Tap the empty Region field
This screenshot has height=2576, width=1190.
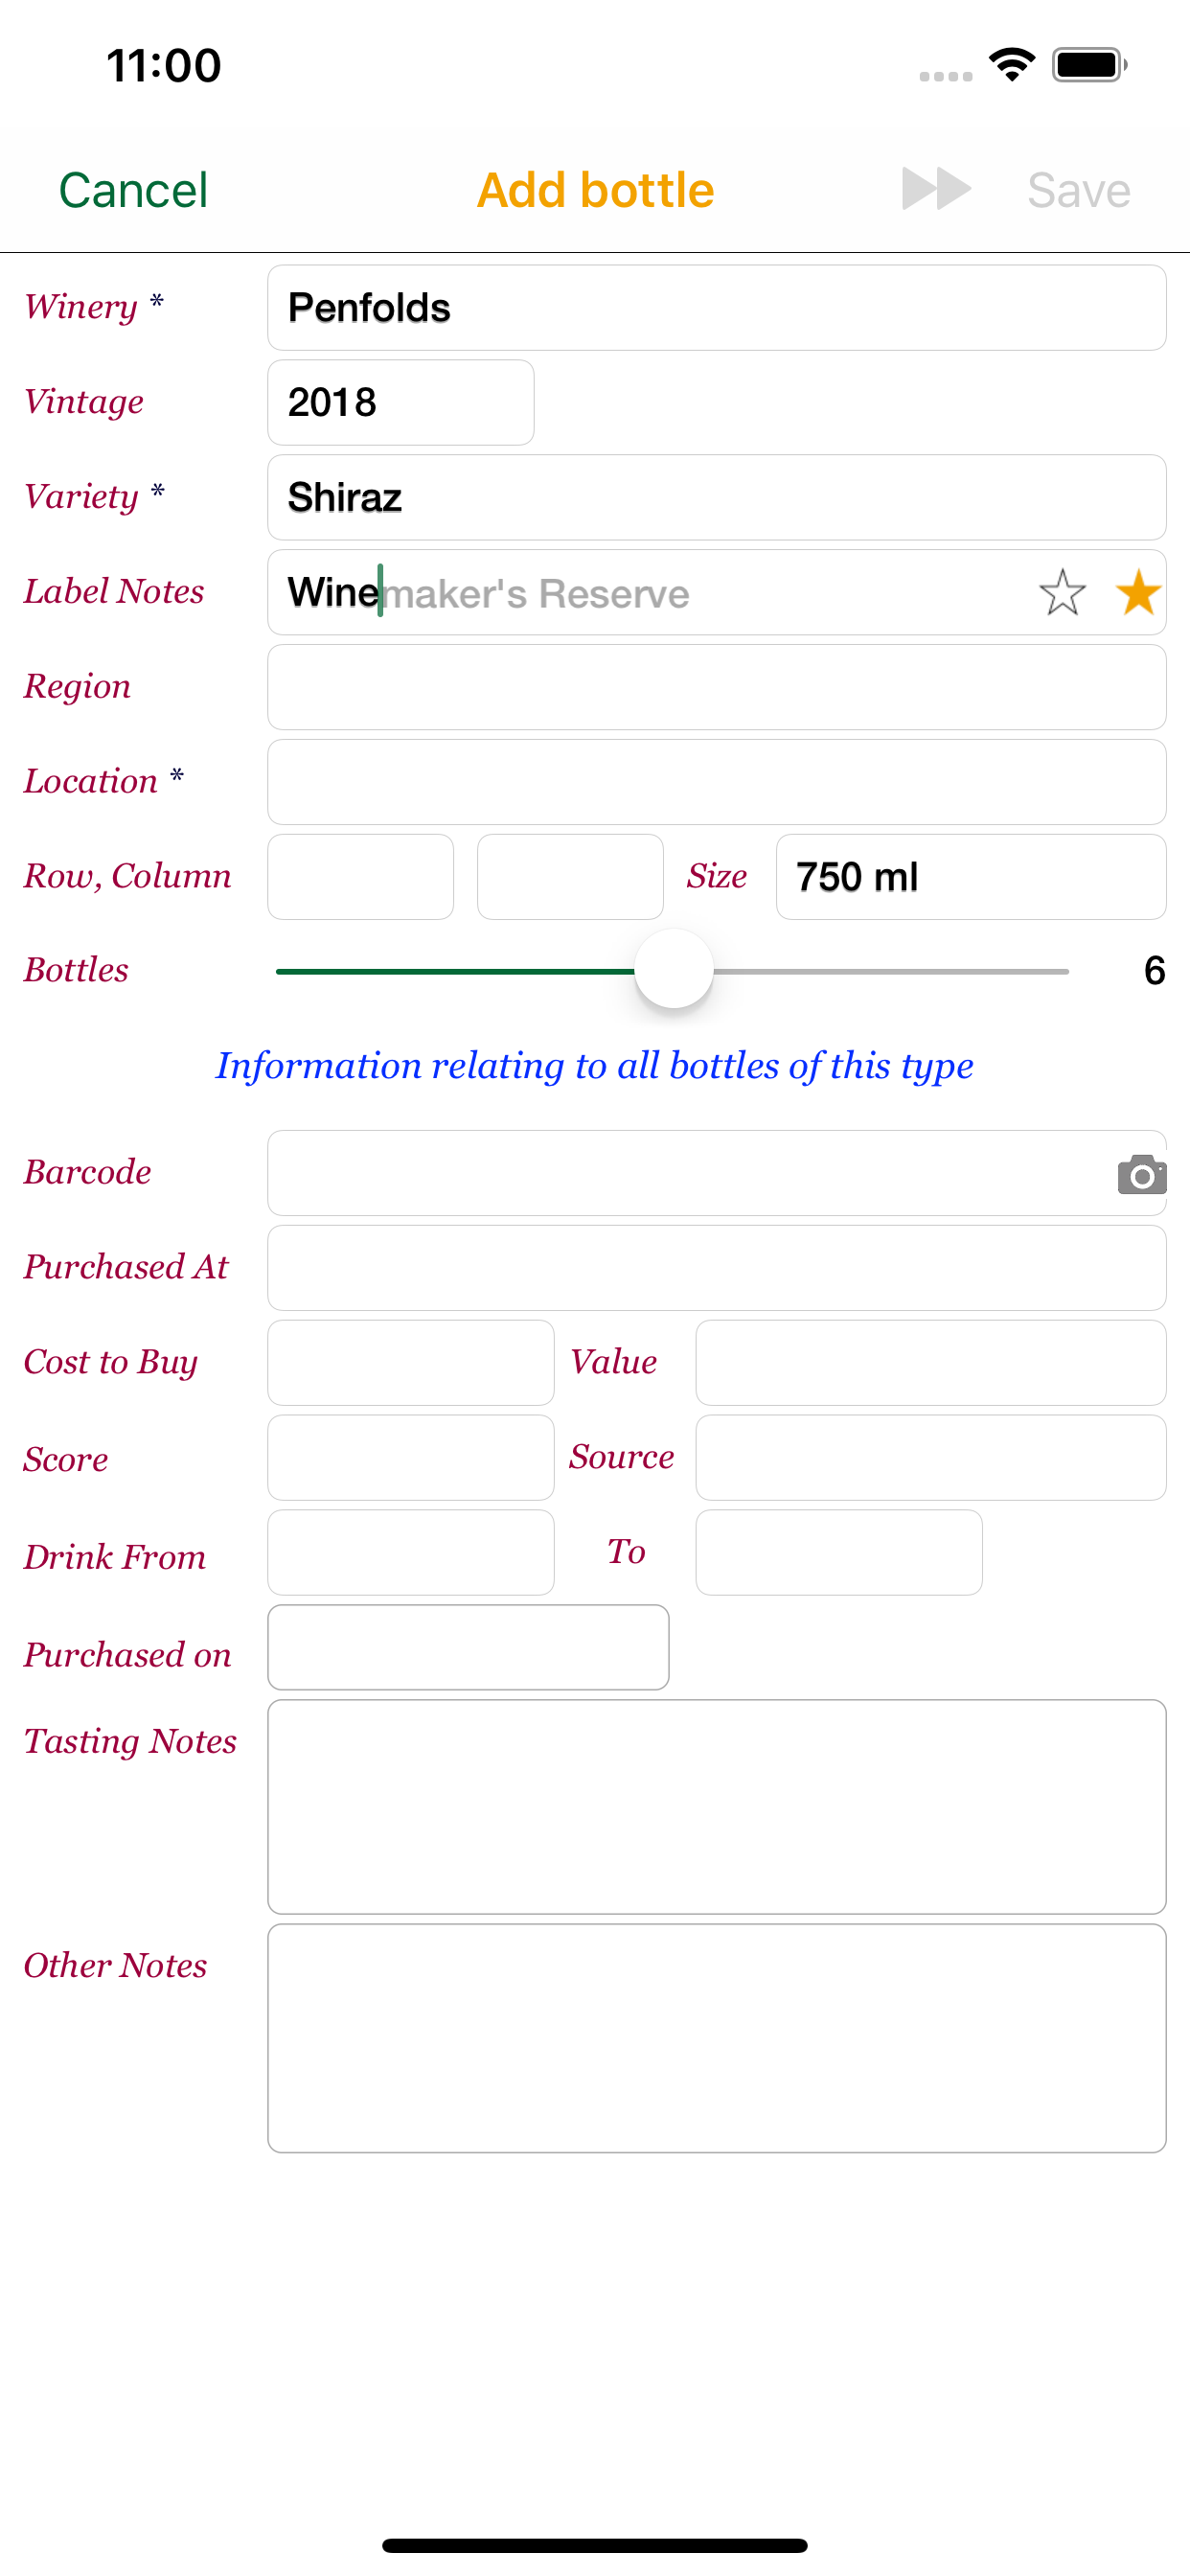pos(716,687)
